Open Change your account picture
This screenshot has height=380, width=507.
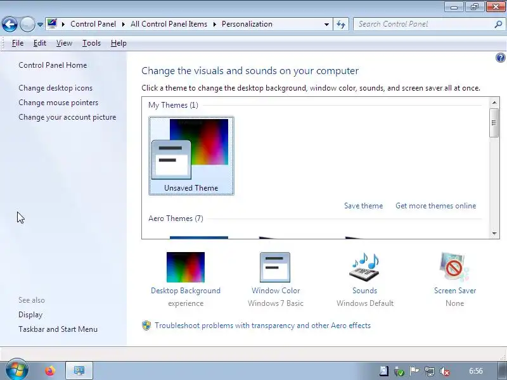(67, 117)
